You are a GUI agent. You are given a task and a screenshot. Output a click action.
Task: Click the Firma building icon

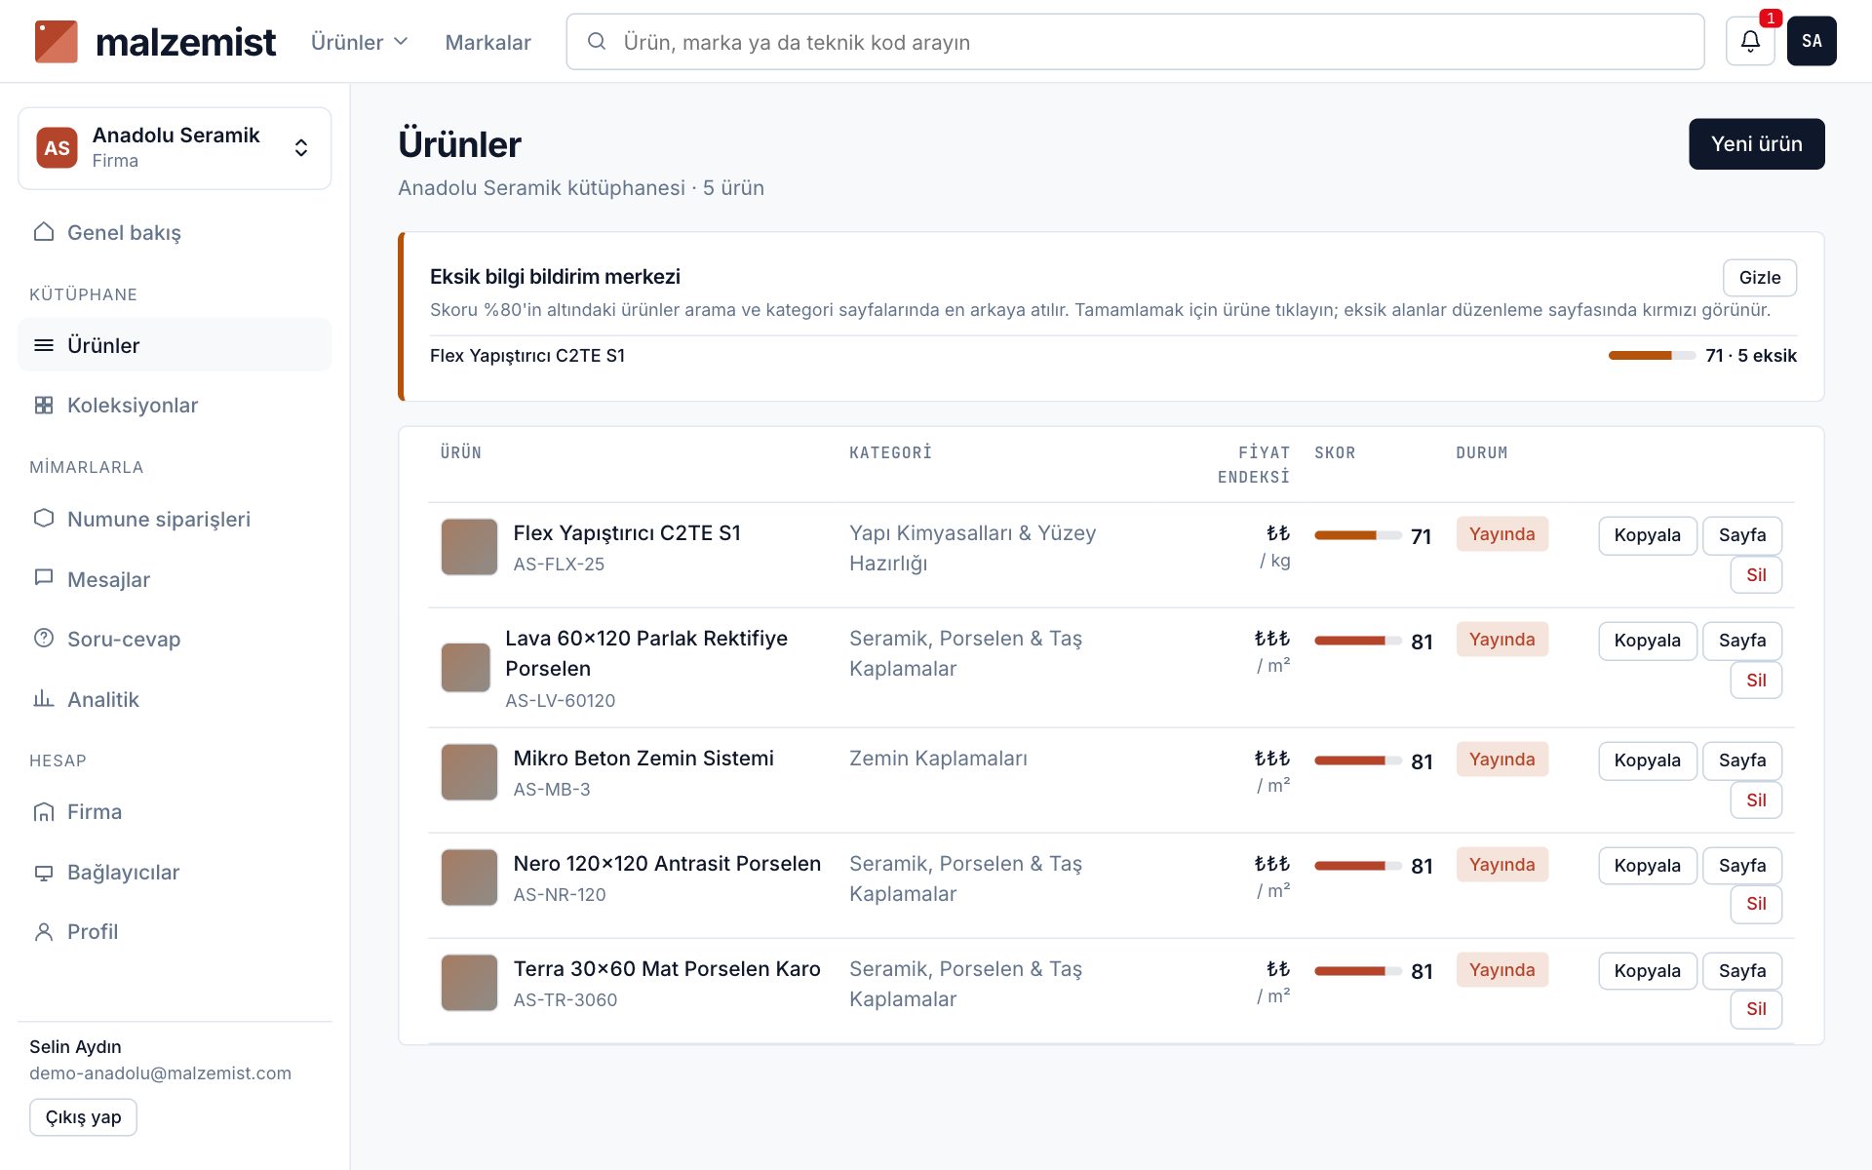click(44, 811)
